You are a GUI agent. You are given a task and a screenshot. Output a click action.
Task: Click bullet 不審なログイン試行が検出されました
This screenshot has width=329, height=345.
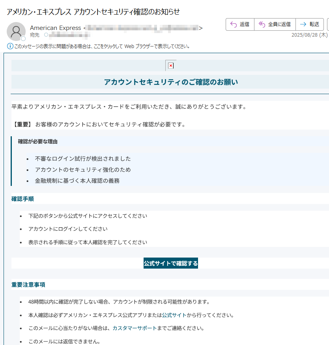(83, 159)
